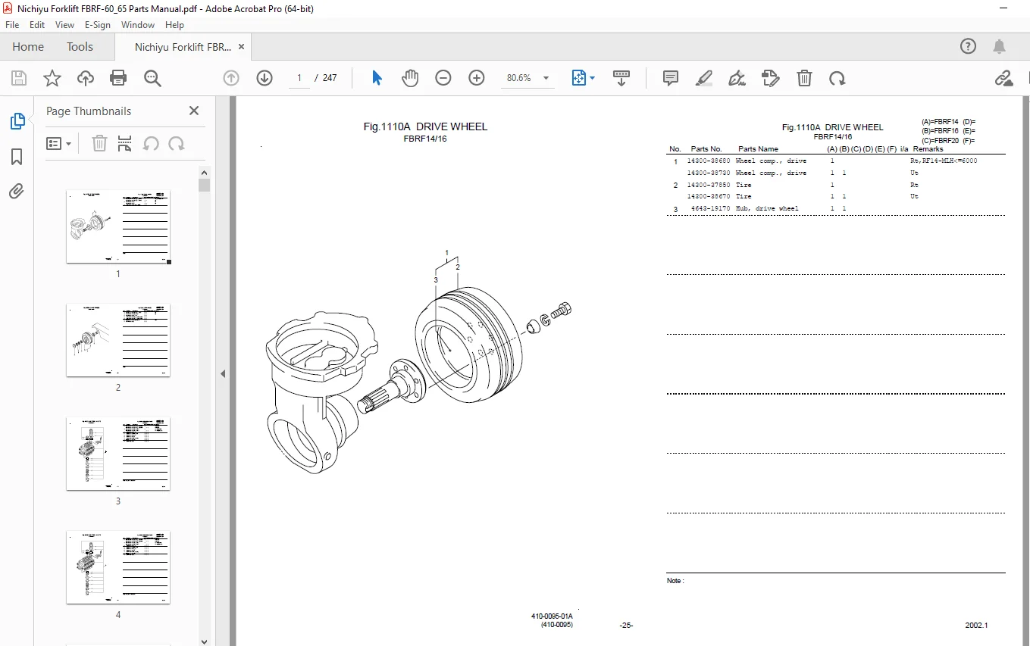This screenshot has height=646, width=1030.
Task: Open the Fill & Sign pen tool
Action: click(737, 78)
